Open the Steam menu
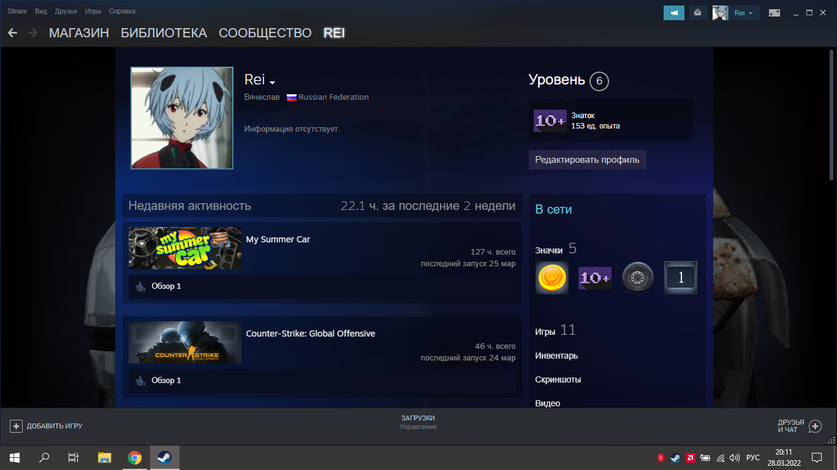Image resolution: width=837 pixels, height=470 pixels. pos(17,11)
